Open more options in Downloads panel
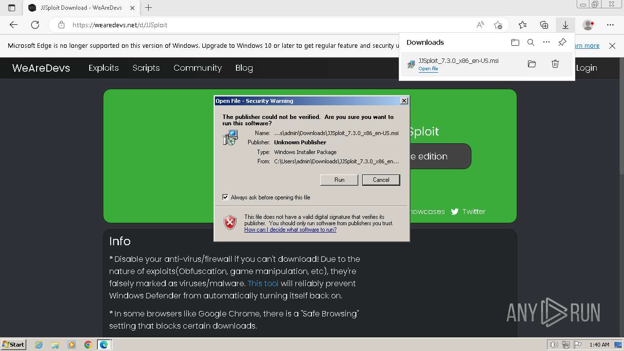624x351 pixels. (546, 42)
